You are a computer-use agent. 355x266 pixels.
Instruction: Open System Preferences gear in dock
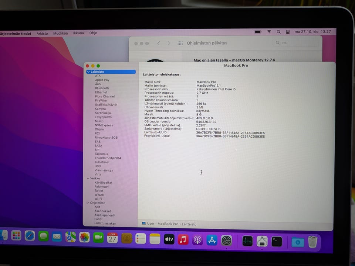(226, 240)
